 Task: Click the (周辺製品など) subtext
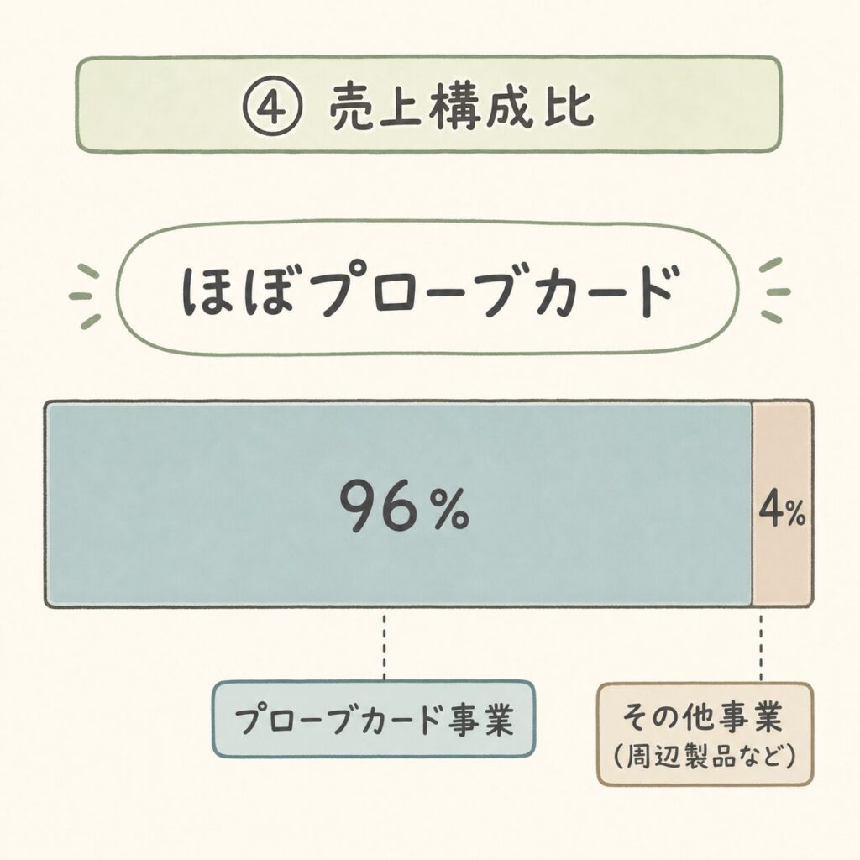click(705, 757)
